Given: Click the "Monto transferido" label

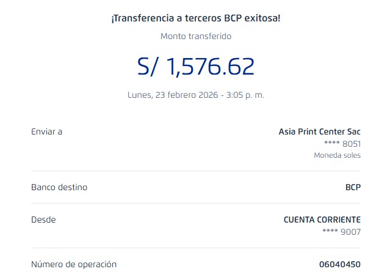Looking at the screenshot, I should click(196, 36).
